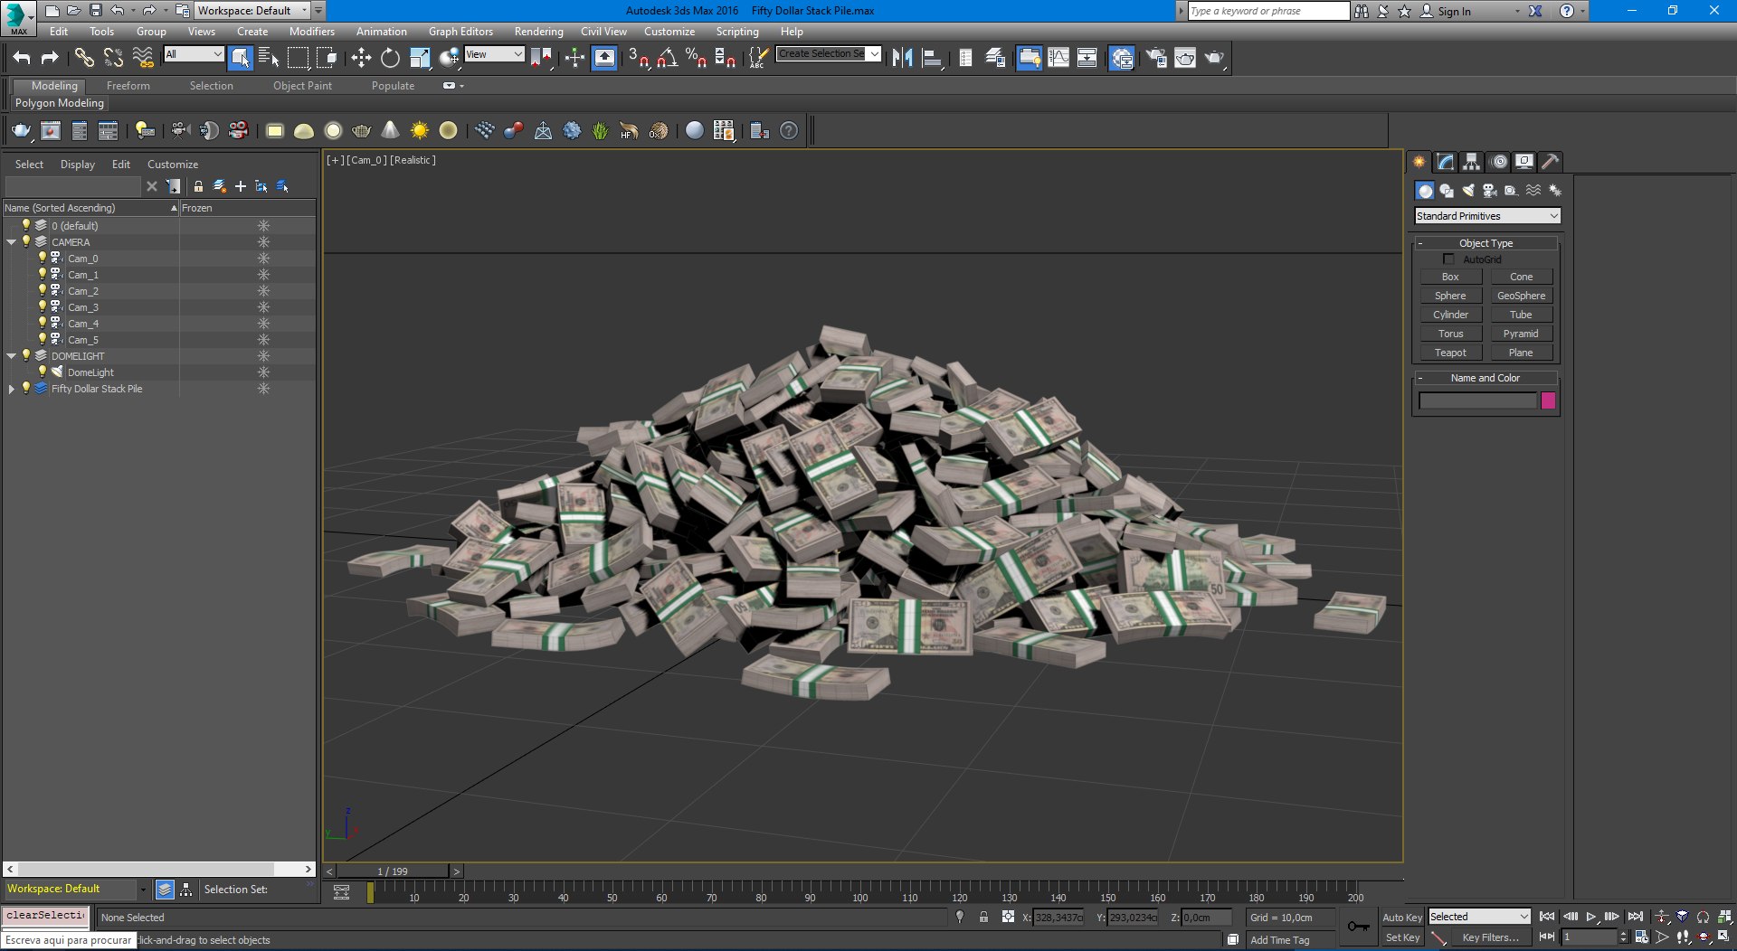This screenshot has height=951, width=1737.
Task: Open the Mirror tool
Action: (x=902, y=58)
